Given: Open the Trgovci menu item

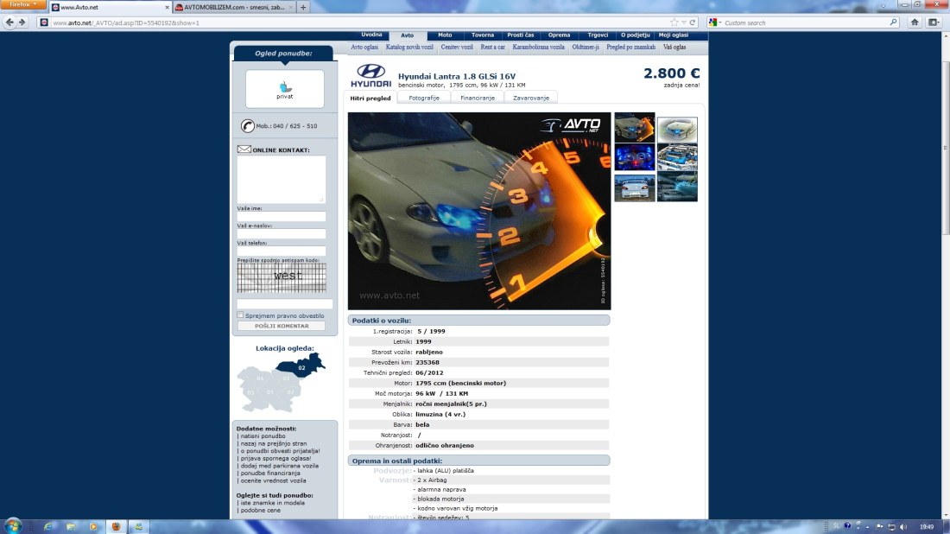Looking at the screenshot, I should 598,35.
